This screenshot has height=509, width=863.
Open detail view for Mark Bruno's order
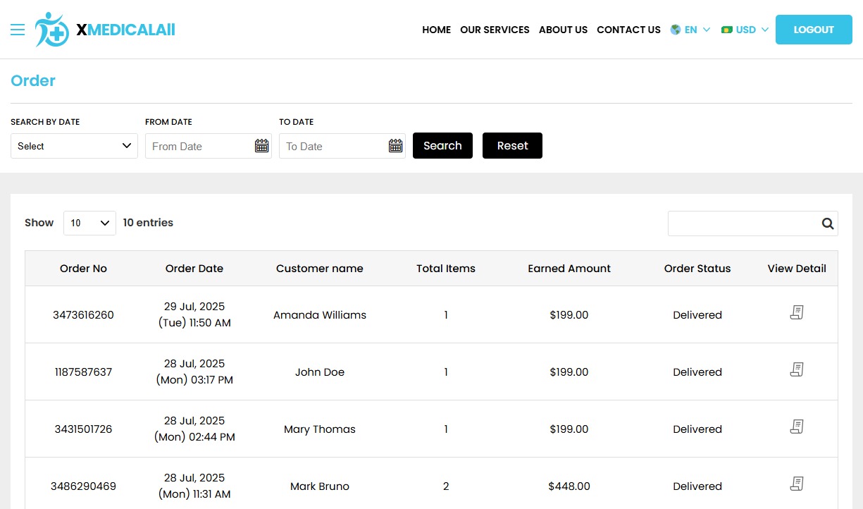[x=797, y=484]
